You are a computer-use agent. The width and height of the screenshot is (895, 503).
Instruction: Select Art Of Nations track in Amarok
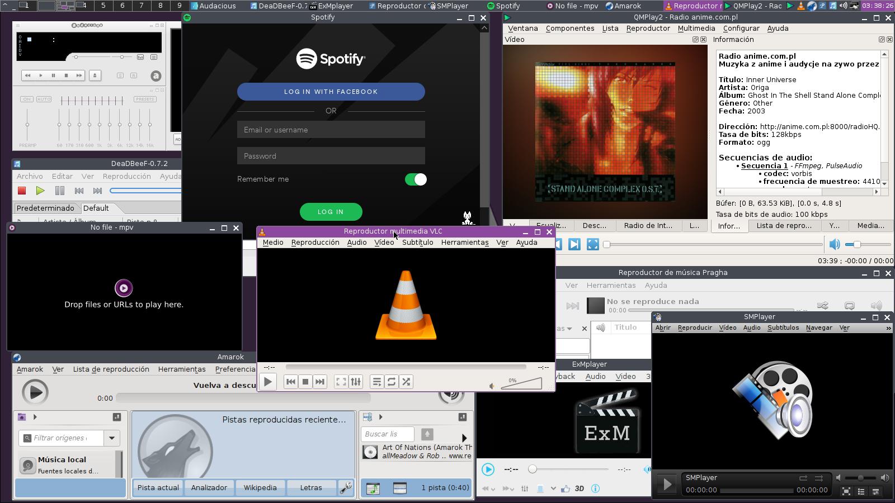(417, 452)
